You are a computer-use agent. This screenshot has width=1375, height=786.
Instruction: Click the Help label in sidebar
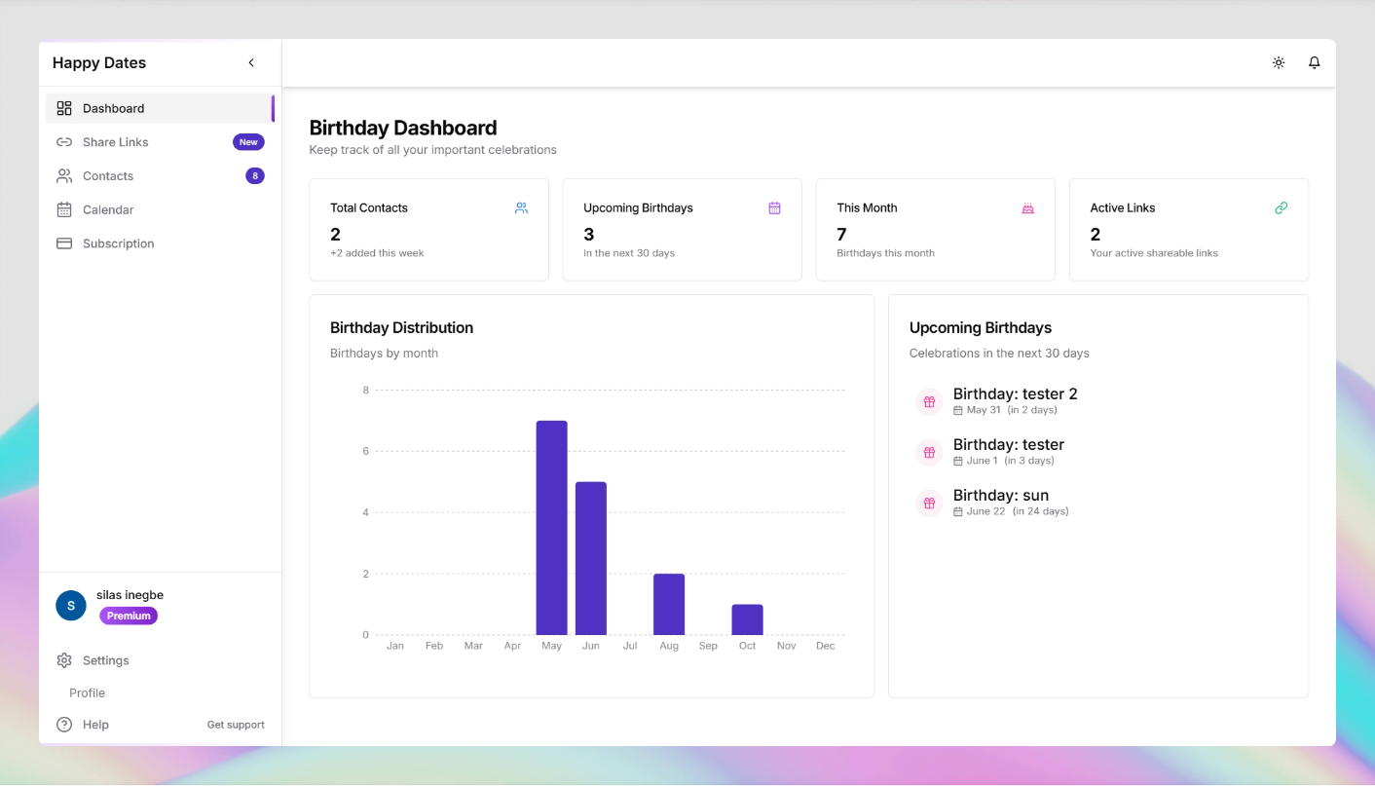95,725
